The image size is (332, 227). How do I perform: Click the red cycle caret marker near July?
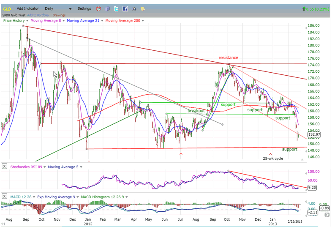point(181,154)
